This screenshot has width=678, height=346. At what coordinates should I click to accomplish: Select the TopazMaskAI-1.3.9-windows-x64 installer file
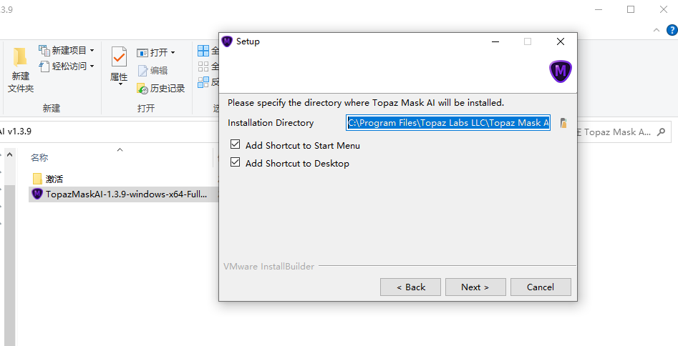(123, 194)
